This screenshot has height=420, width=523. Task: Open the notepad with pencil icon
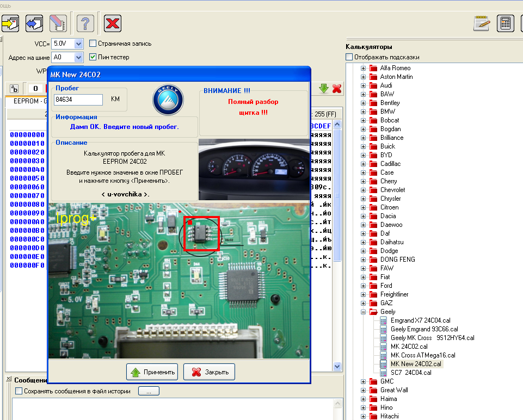[482, 23]
